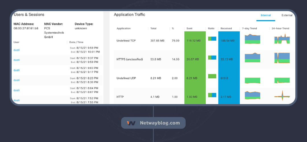The width and height of the screenshot is (307, 142).
Task: Open user dusti session starting 9:03 PM
Action: [x=17, y=70]
